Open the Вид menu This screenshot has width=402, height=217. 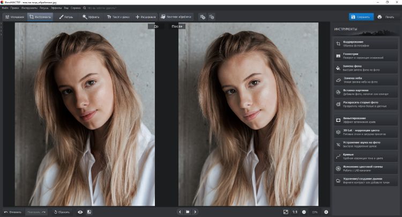point(66,8)
